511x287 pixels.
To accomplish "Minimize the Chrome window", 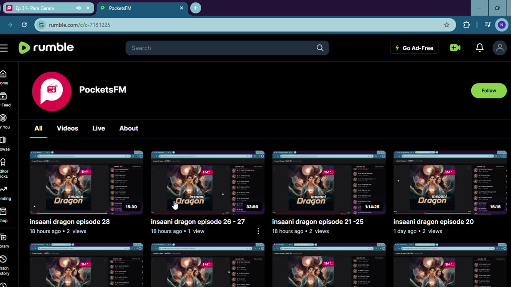I will click(479, 8).
